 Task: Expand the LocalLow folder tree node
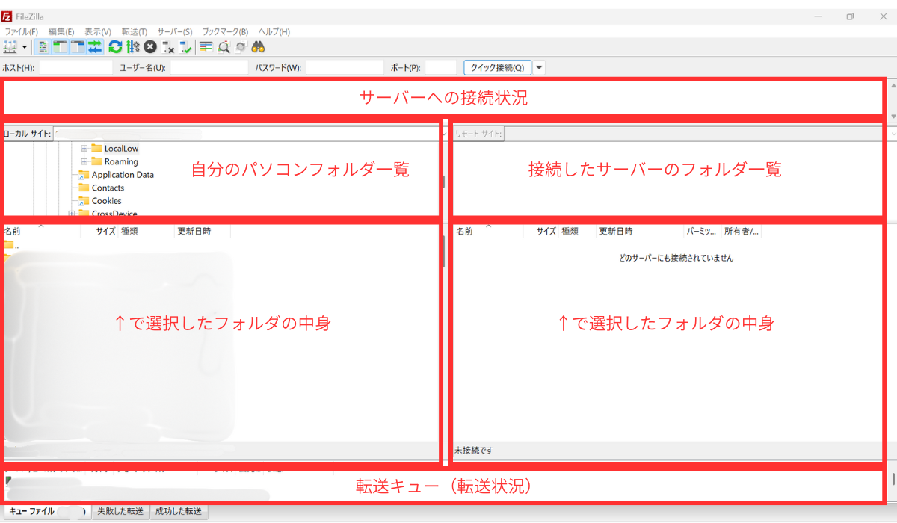pyautogui.click(x=84, y=149)
